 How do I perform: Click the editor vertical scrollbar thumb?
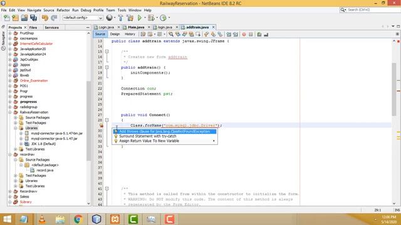point(394,89)
